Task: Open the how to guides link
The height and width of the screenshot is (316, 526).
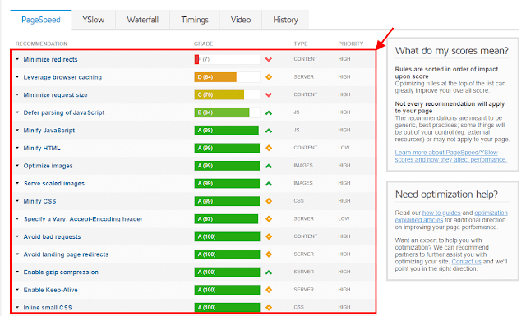Action: (441, 213)
